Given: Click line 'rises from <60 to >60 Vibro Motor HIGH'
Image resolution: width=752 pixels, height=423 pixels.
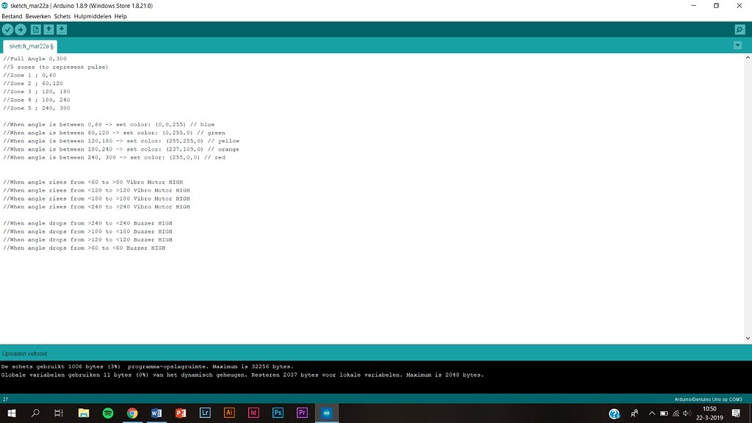Looking at the screenshot, I should coord(93,182).
